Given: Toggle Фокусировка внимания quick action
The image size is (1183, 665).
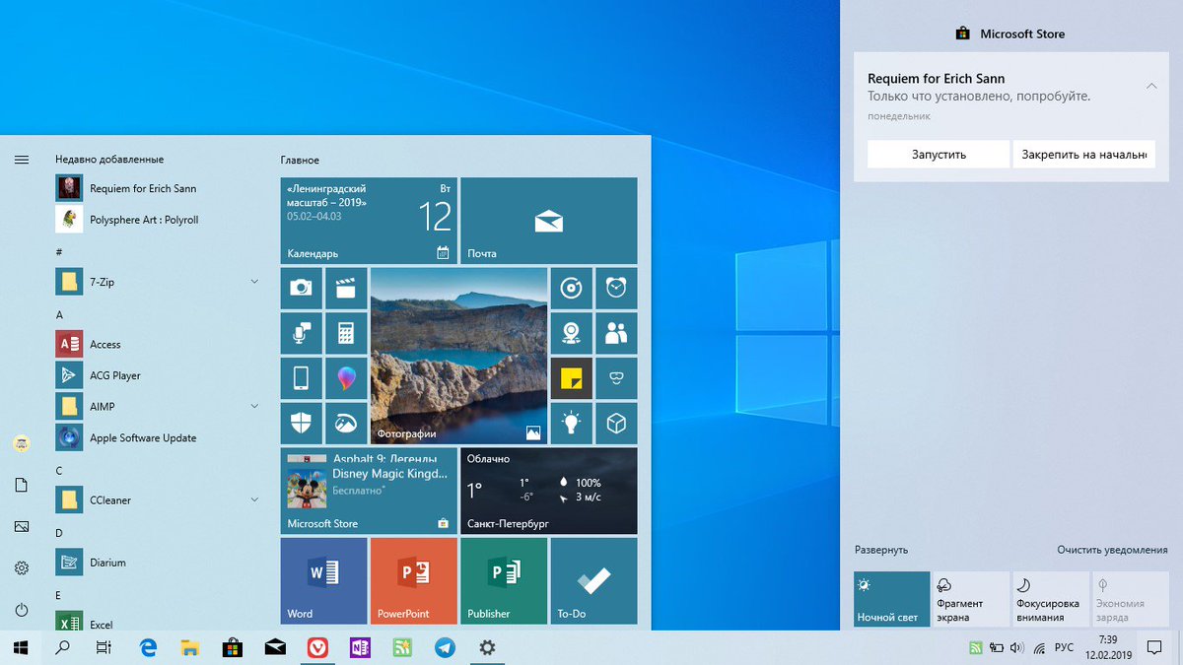Looking at the screenshot, I should click(x=1051, y=599).
